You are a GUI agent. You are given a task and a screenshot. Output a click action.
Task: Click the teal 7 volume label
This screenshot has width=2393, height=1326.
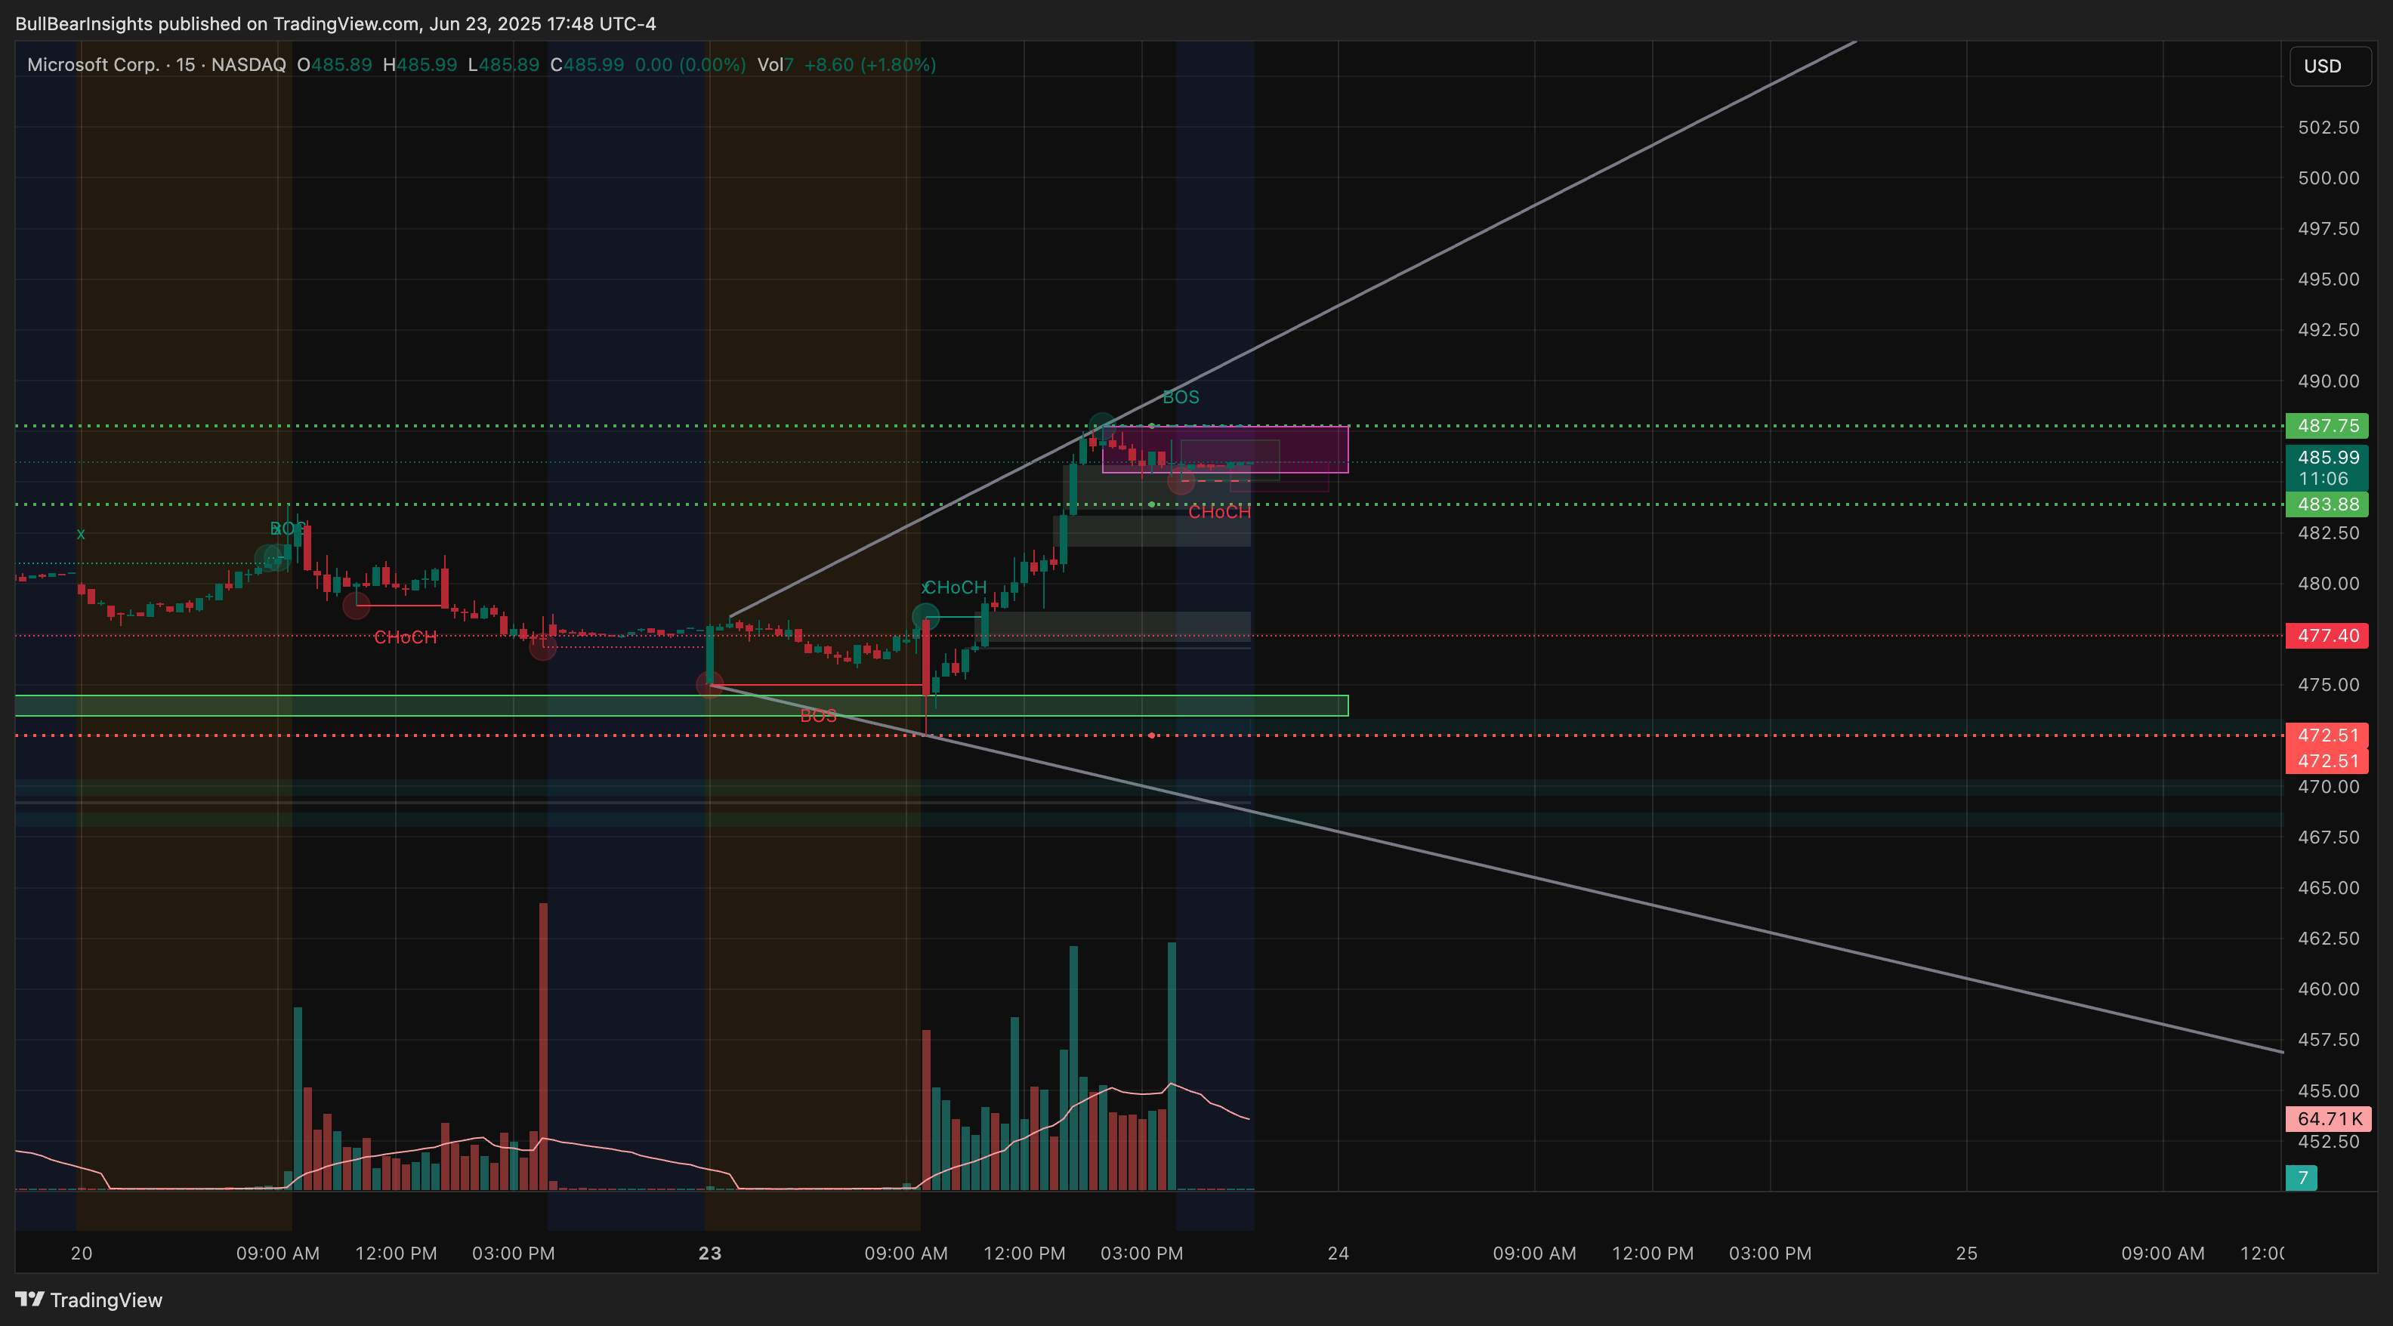pyautogui.click(x=2301, y=1177)
